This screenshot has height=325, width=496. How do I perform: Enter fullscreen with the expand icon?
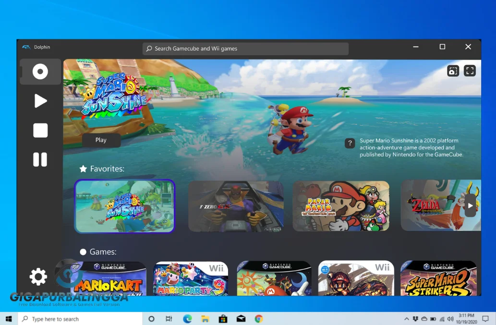pyautogui.click(x=470, y=71)
